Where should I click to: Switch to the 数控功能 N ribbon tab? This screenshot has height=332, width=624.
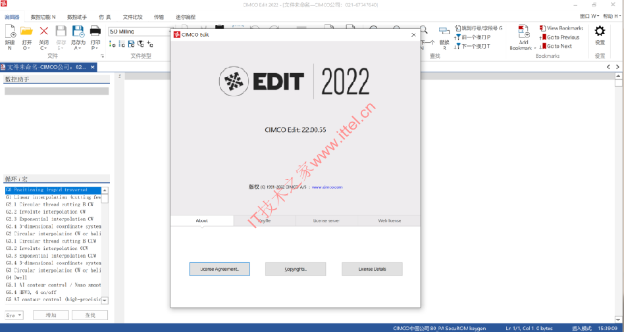click(43, 17)
